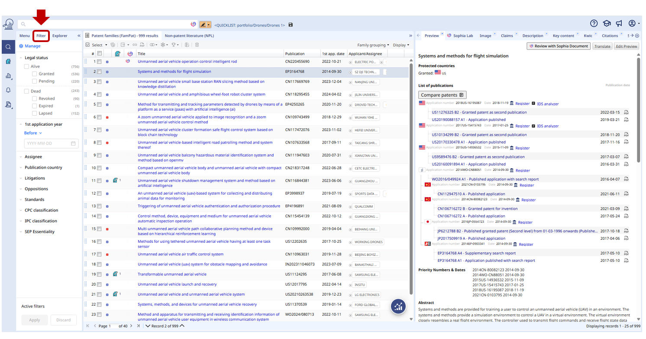Click the Orbit logo at top left
This screenshot has height=339, width=646.
coord(8,25)
